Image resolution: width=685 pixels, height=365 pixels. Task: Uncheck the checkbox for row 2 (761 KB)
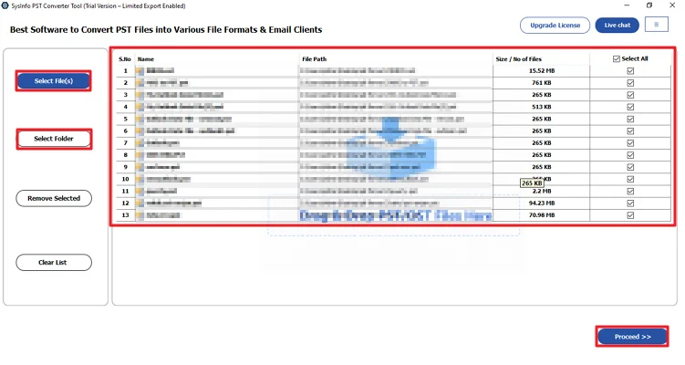630,83
